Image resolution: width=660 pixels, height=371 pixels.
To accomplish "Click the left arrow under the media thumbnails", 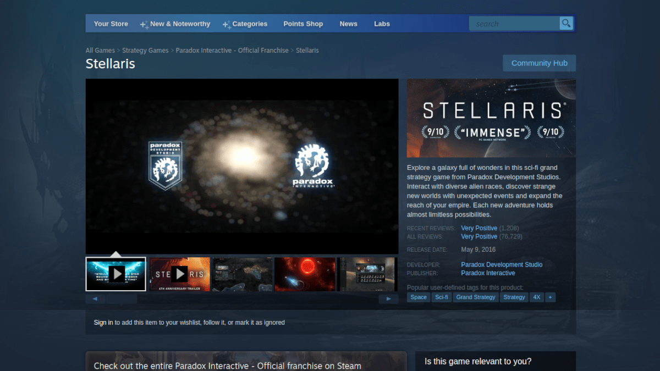I will [x=95, y=298].
